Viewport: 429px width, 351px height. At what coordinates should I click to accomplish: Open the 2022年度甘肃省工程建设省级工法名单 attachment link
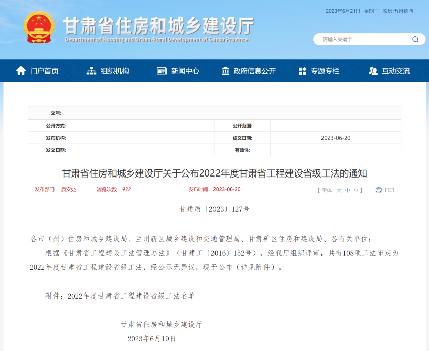(132, 297)
